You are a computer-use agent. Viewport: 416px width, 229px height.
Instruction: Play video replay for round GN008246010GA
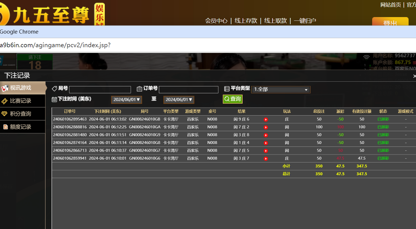[266, 127]
